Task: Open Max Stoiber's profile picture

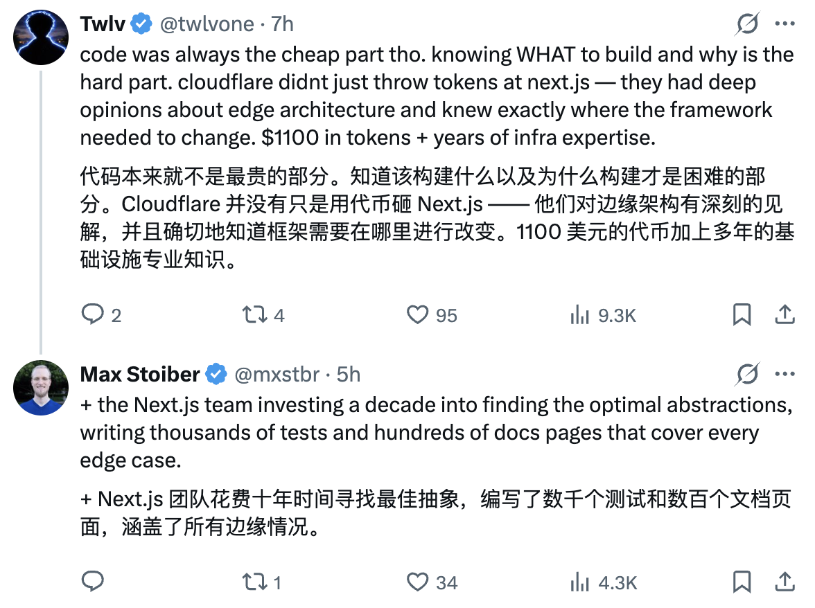Action: pyautogui.click(x=41, y=388)
